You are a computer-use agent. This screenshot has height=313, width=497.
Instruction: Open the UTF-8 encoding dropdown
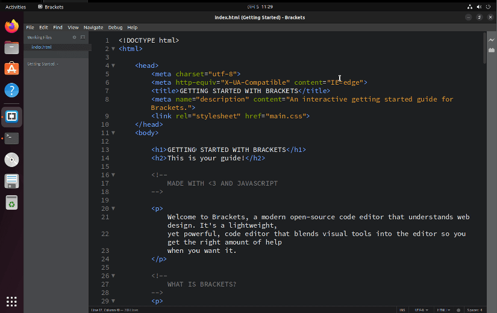(x=421, y=310)
